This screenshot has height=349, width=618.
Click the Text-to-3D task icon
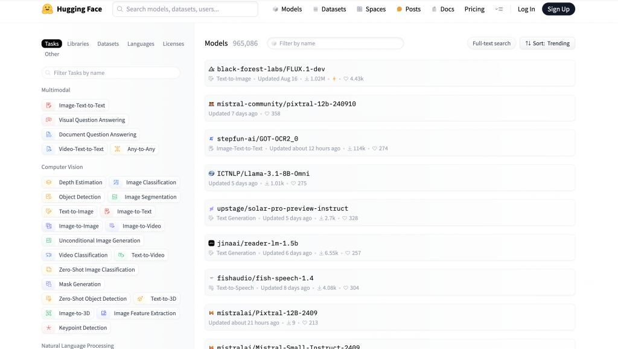tap(140, 298)
